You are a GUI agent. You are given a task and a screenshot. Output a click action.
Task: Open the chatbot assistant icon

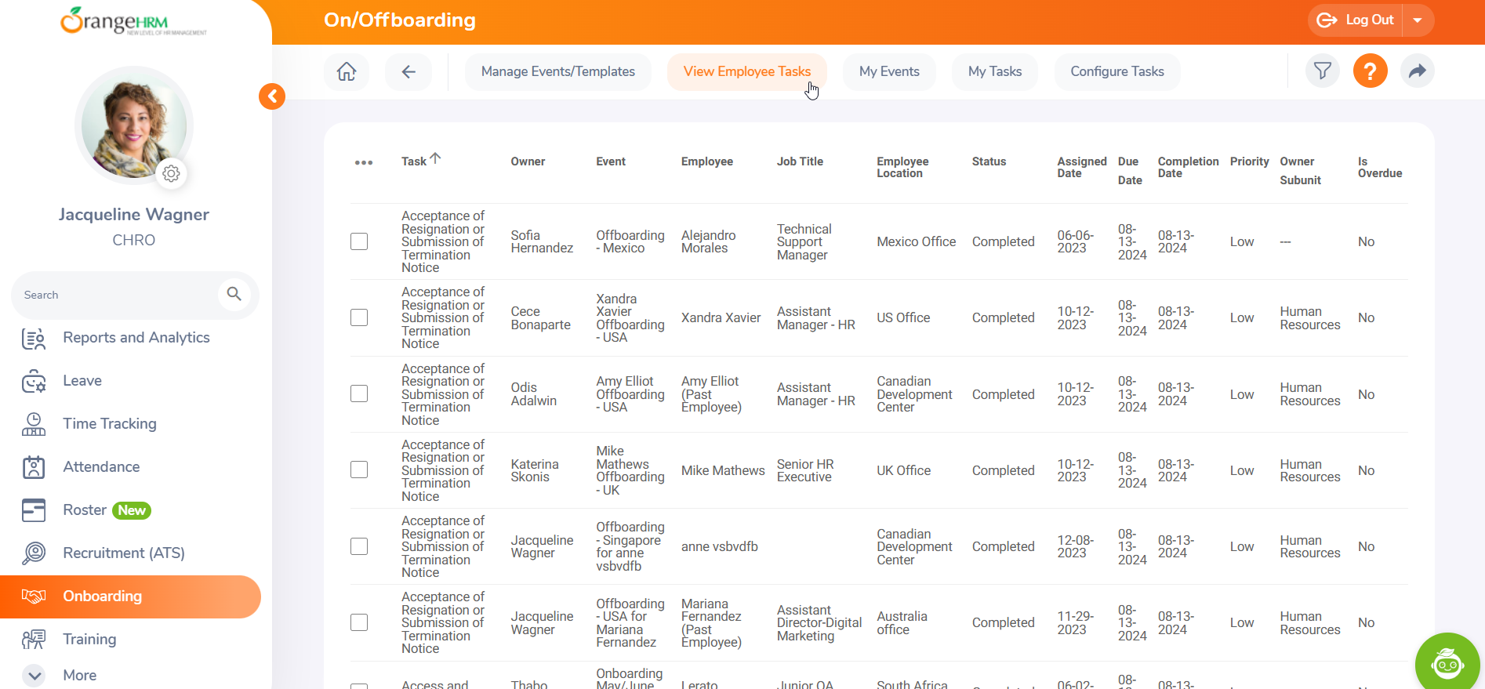pos(1447,664)
